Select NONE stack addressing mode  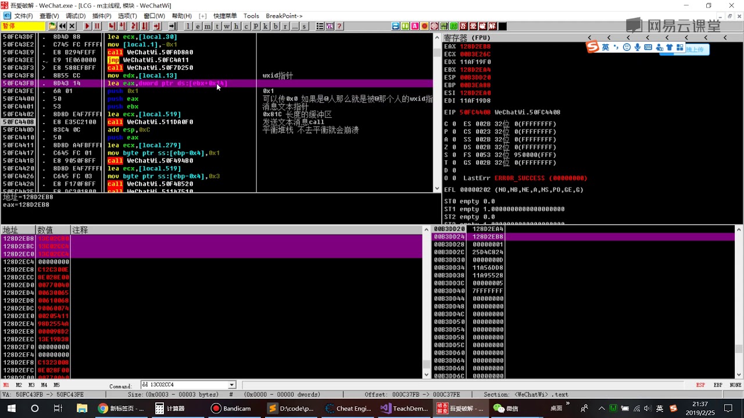(736, 385)
